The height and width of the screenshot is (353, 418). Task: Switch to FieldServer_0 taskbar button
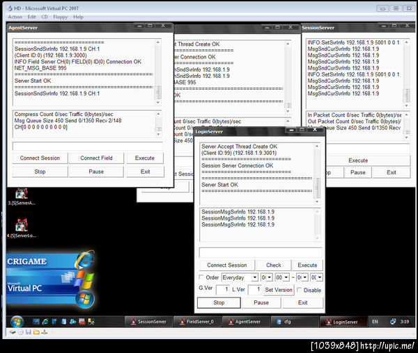pos(197,322)
